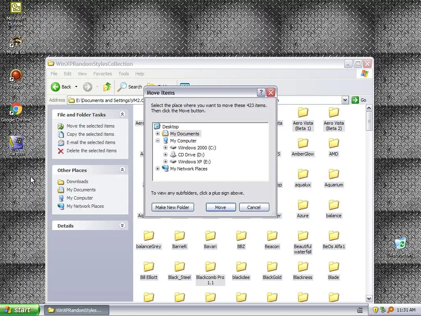Select the Beacon folder
This screenshot has width=421, height=316.
point(272,240)
